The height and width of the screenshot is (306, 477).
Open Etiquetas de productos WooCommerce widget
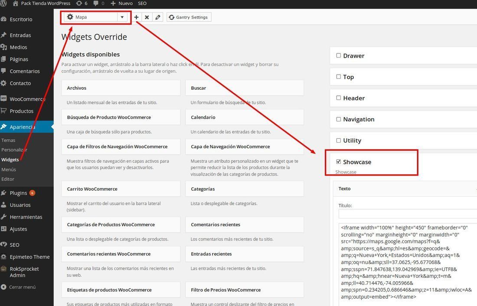[121, 290]
